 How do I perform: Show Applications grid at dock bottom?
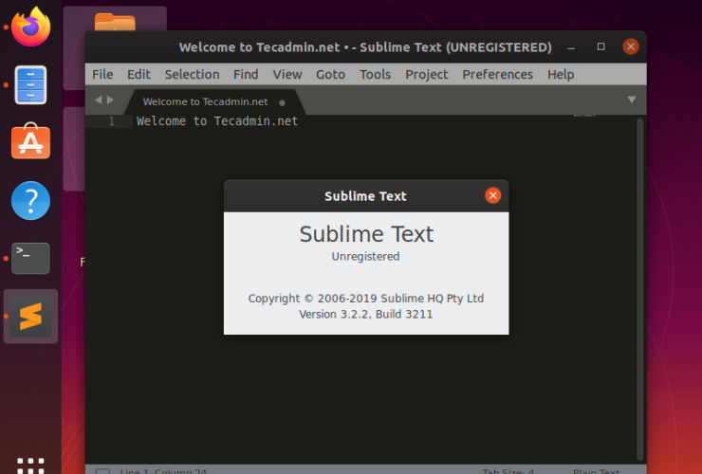[x=30, y=465]
